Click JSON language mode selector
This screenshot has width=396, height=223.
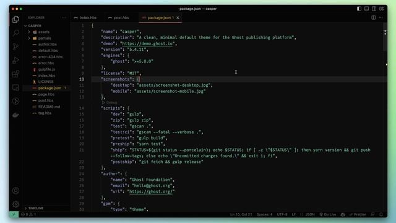click(308, 214)
